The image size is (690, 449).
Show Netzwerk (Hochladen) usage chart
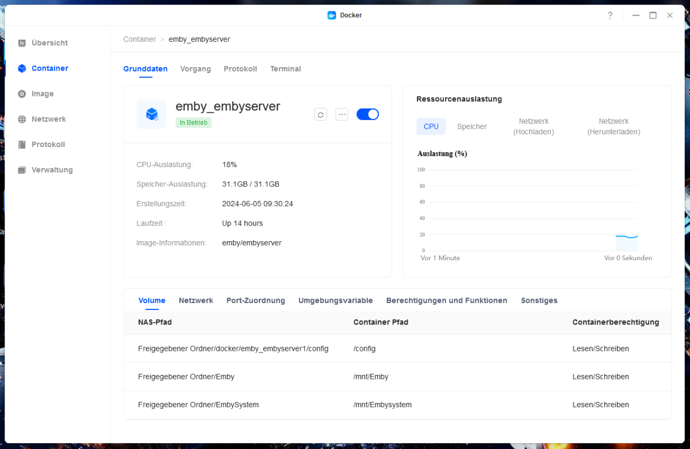tap(534, 126)
